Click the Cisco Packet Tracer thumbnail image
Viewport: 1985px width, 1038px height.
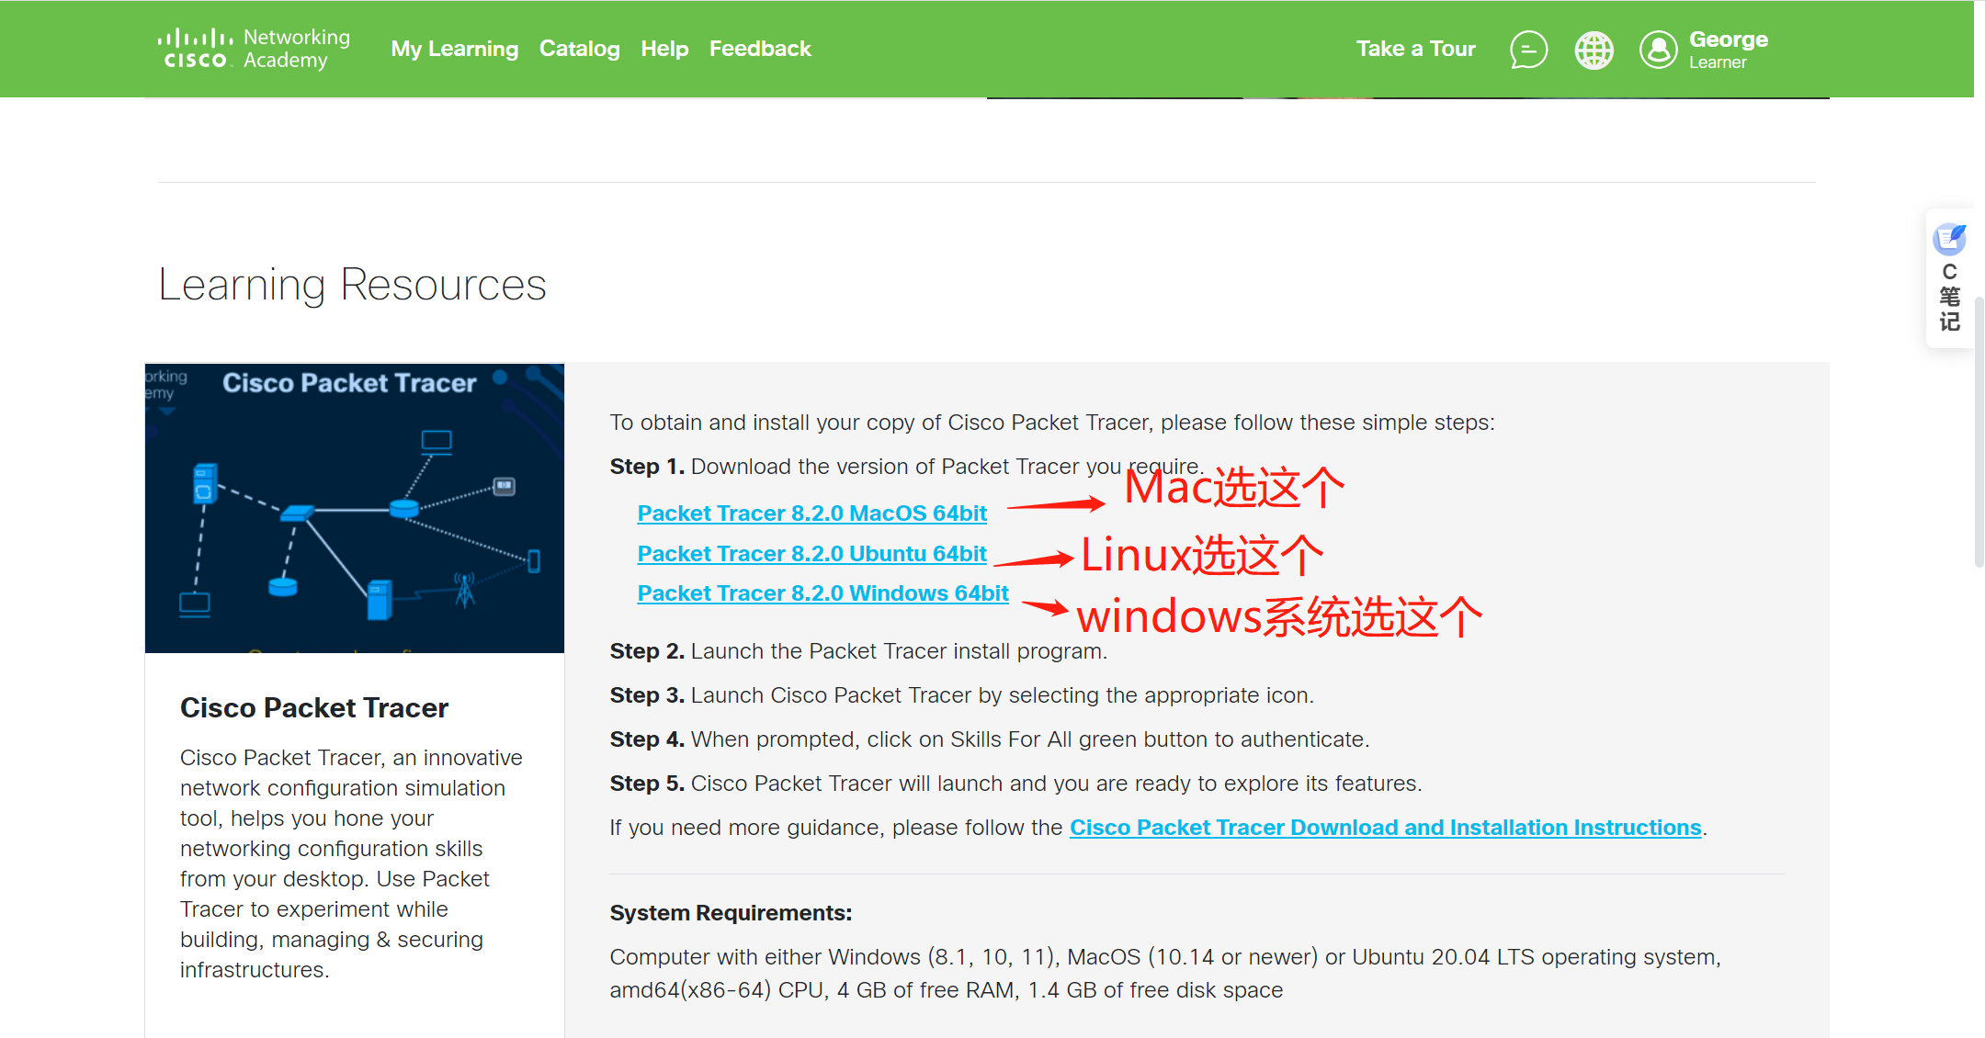(x=354, y=508)
